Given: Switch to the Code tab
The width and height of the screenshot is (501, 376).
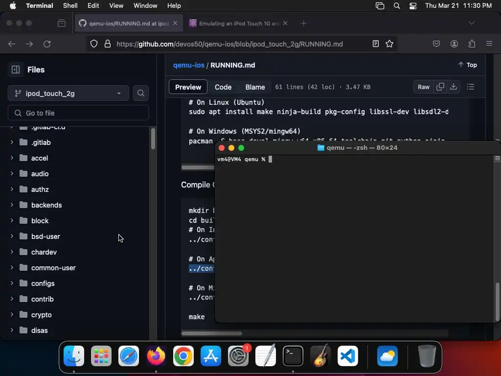Looking at the screenshot, I should click(x=223, y=87).
